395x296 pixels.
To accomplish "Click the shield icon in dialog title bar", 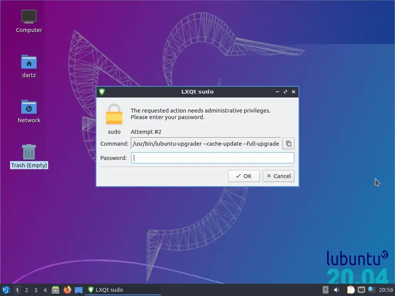I will pyautogui.click(x=102, y=92).
